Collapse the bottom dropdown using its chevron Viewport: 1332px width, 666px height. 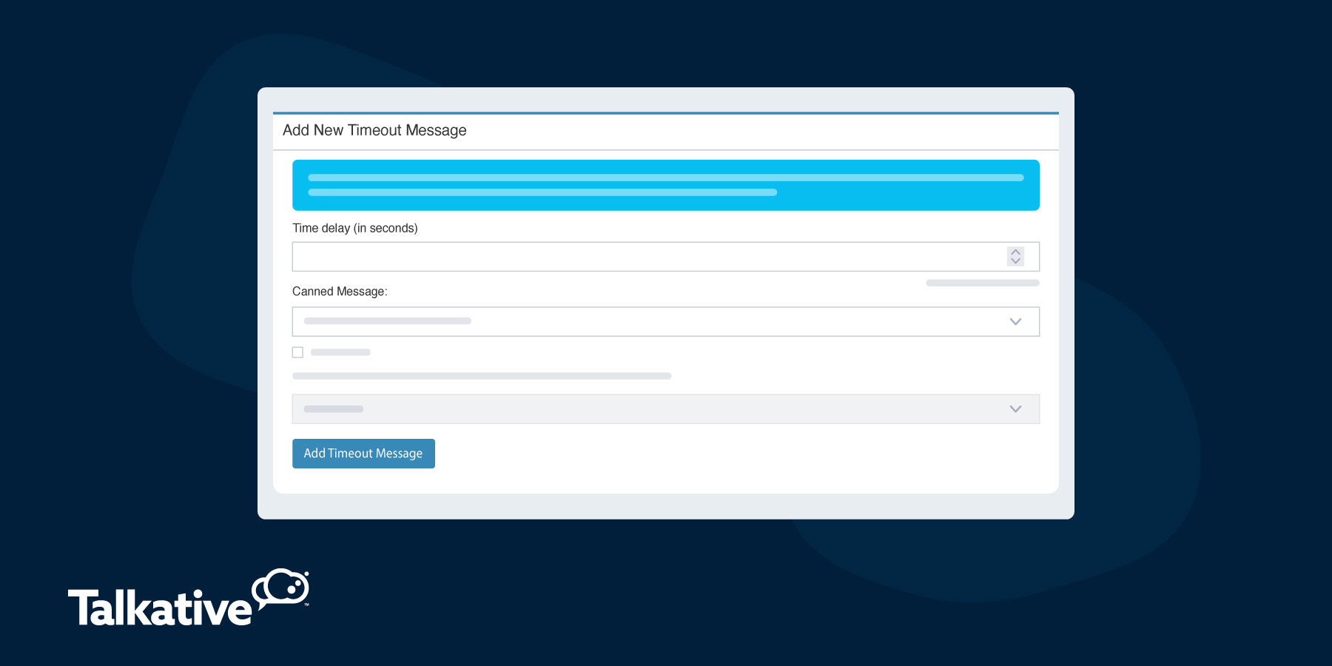pos(1015,408)
